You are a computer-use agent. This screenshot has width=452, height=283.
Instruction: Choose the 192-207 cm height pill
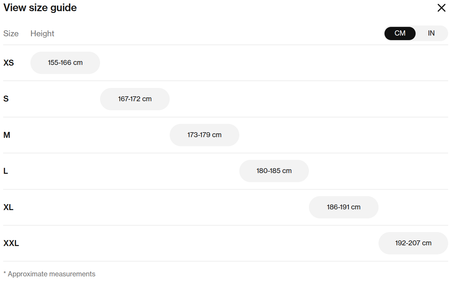[413, 243]
